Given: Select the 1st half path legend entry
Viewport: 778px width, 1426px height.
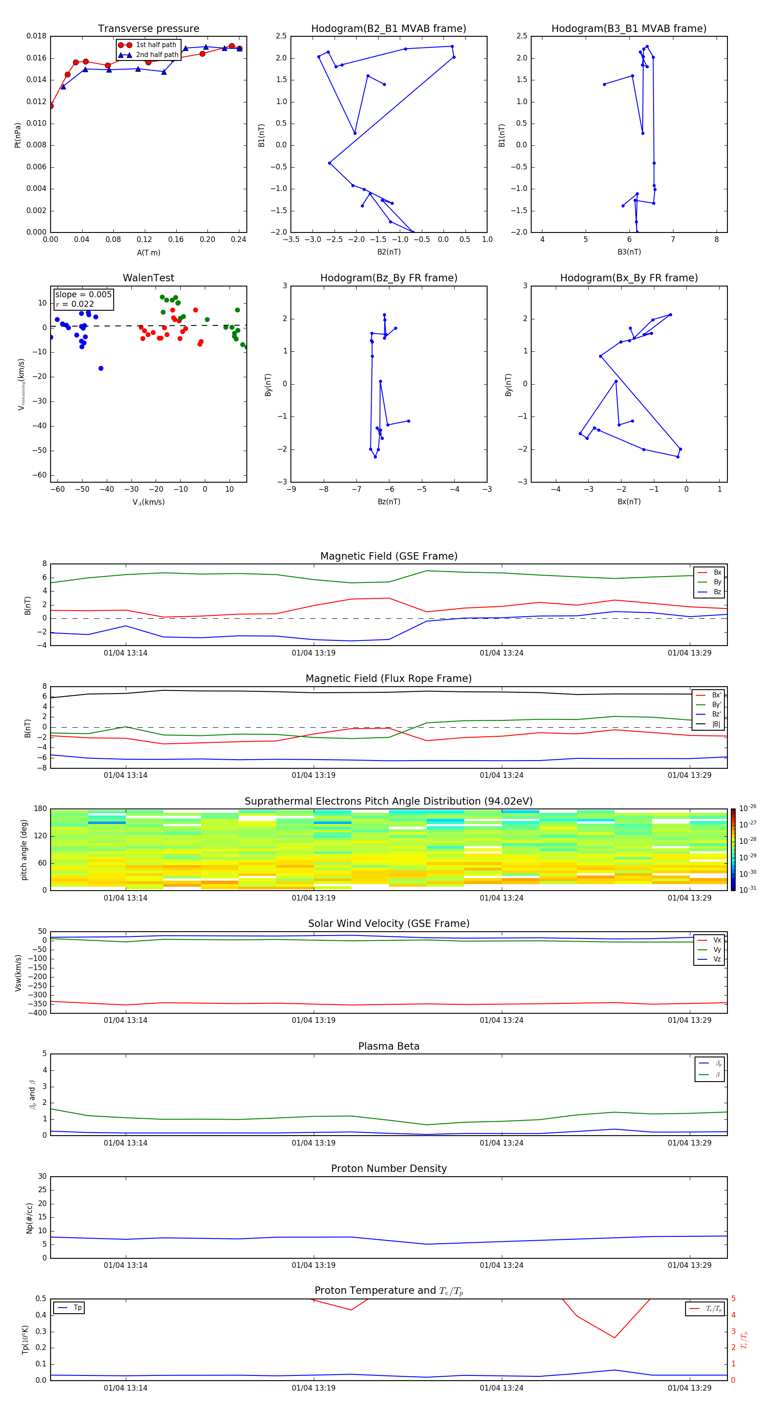Looking at the screenshot, I should point(147,45).
